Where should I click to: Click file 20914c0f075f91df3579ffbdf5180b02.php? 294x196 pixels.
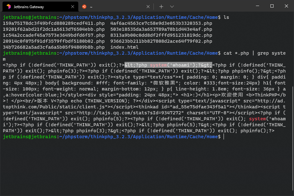pyautogui.click(x=54, y=41)
